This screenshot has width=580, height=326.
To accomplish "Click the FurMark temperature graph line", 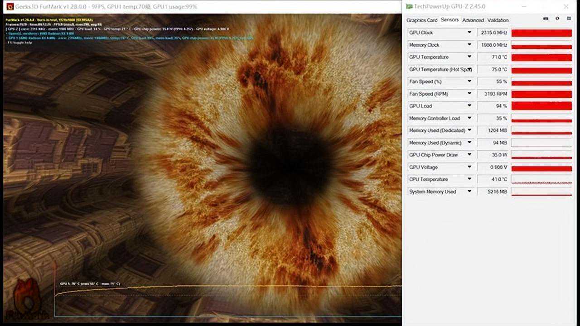I will [x=227, y=286].
